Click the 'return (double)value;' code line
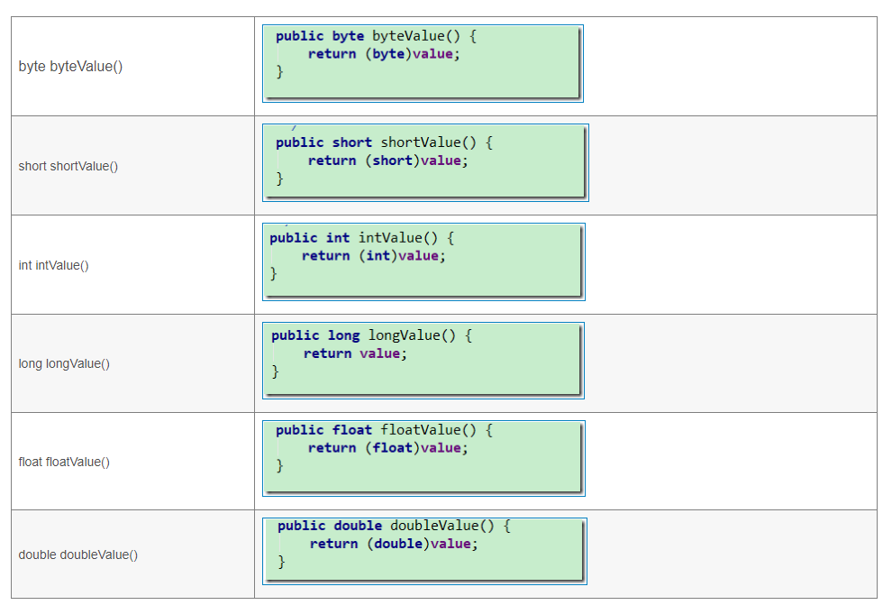 pos(394,544)
